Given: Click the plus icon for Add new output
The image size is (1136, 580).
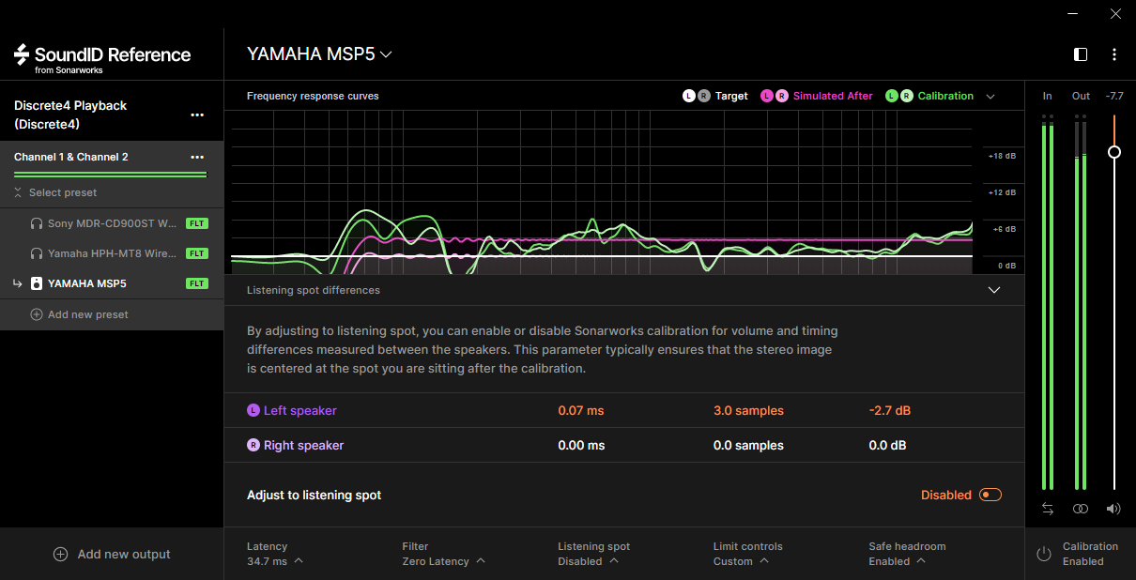Looking at the screenshot, I should (x=60, y=554).
